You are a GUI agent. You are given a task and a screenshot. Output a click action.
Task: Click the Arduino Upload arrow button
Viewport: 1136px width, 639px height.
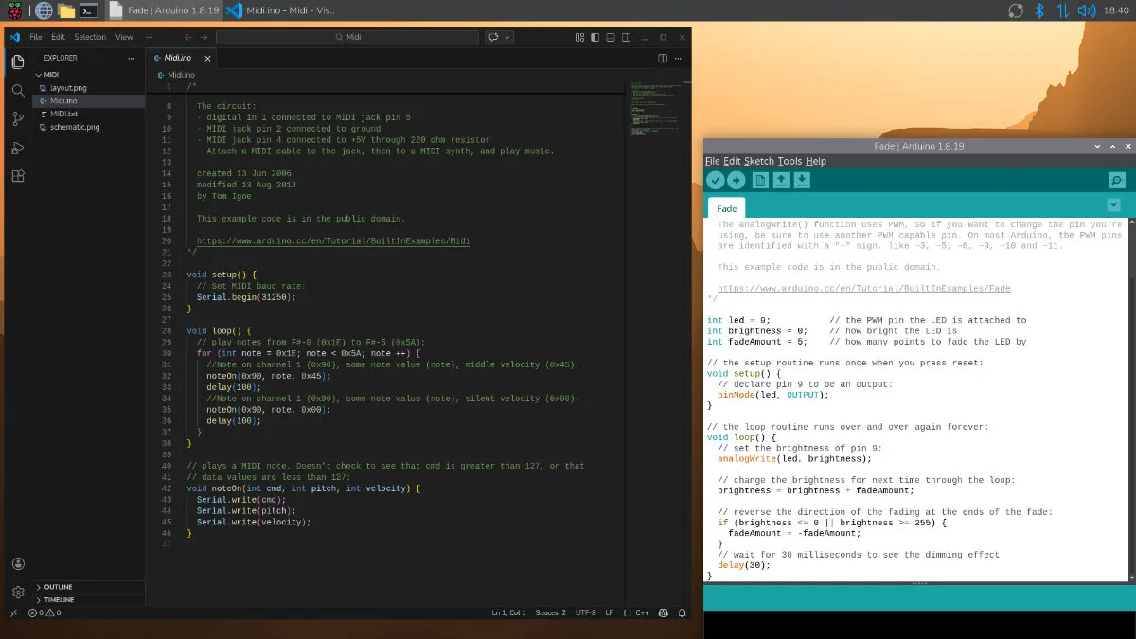click(737, 181)
